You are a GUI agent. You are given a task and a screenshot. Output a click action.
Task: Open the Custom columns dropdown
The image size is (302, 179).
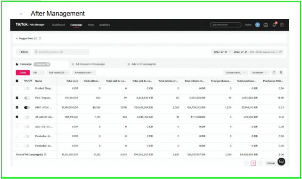click(x=236, y=73)
